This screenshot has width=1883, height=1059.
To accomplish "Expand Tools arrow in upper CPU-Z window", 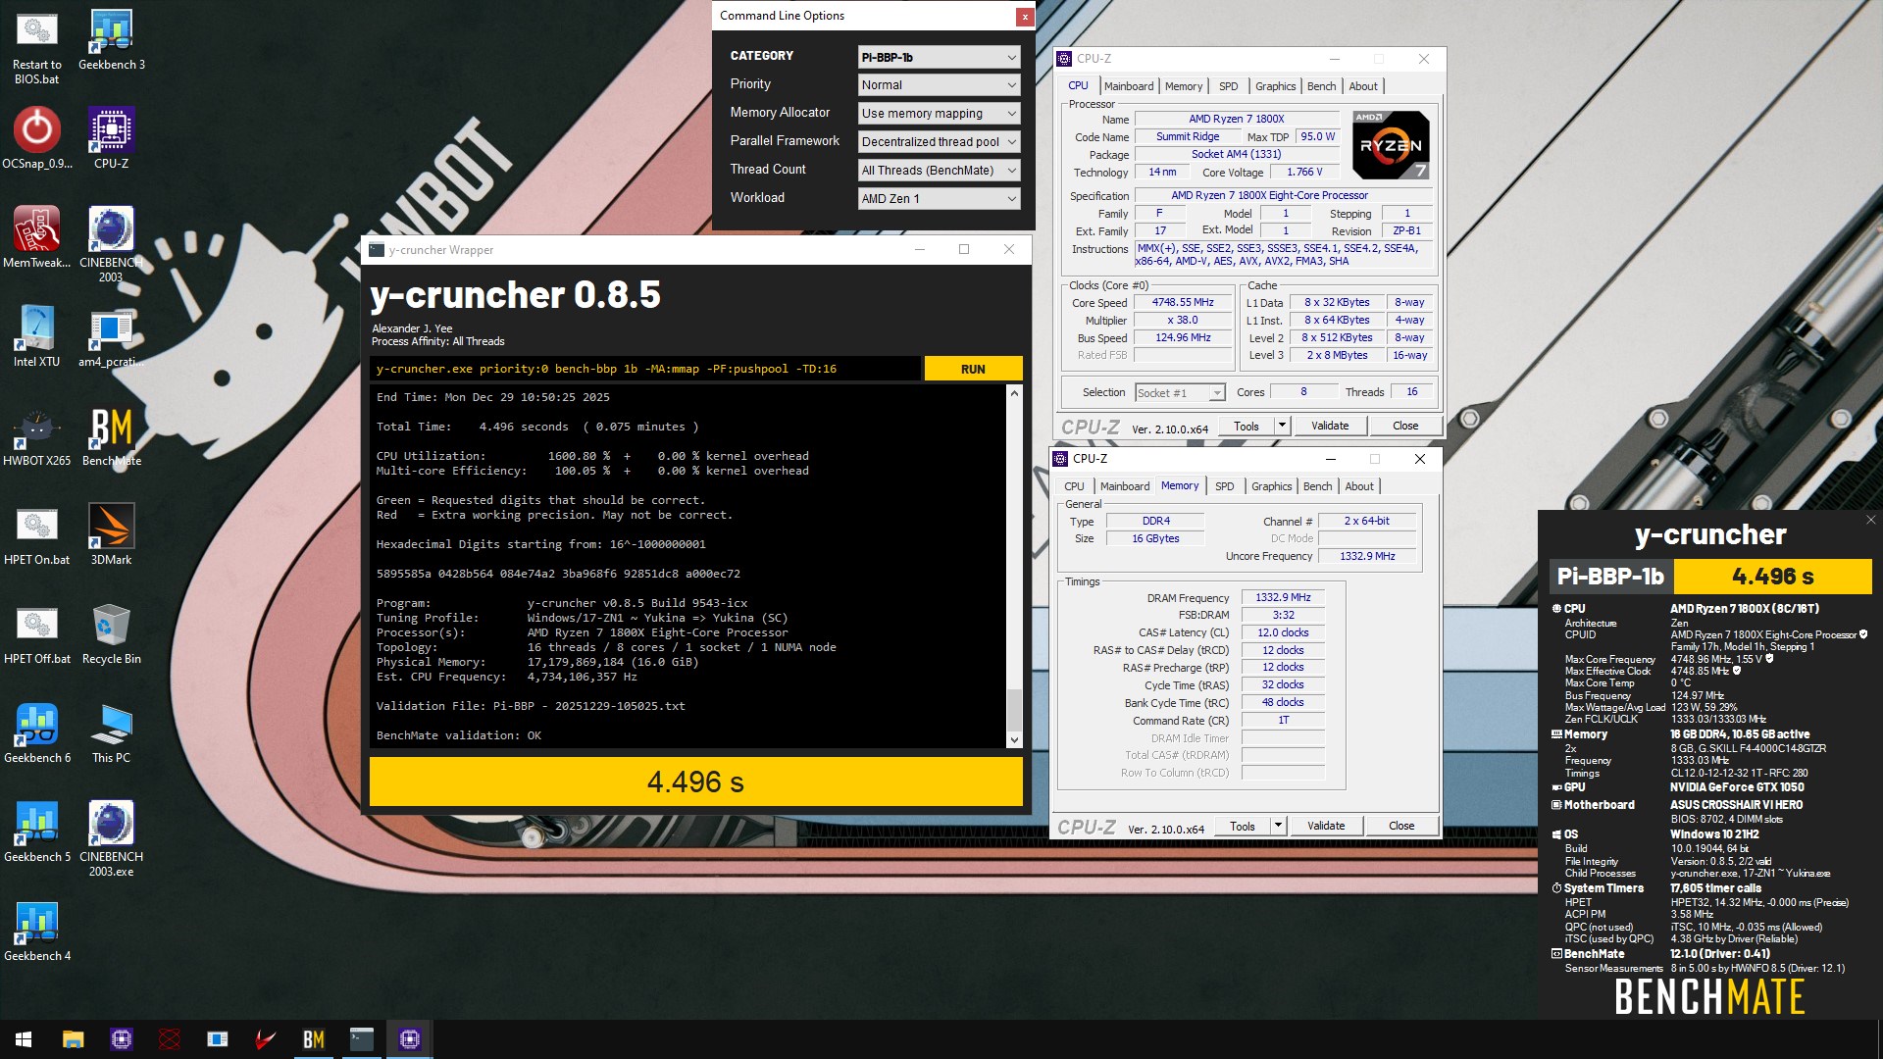I will [1281, 426].
